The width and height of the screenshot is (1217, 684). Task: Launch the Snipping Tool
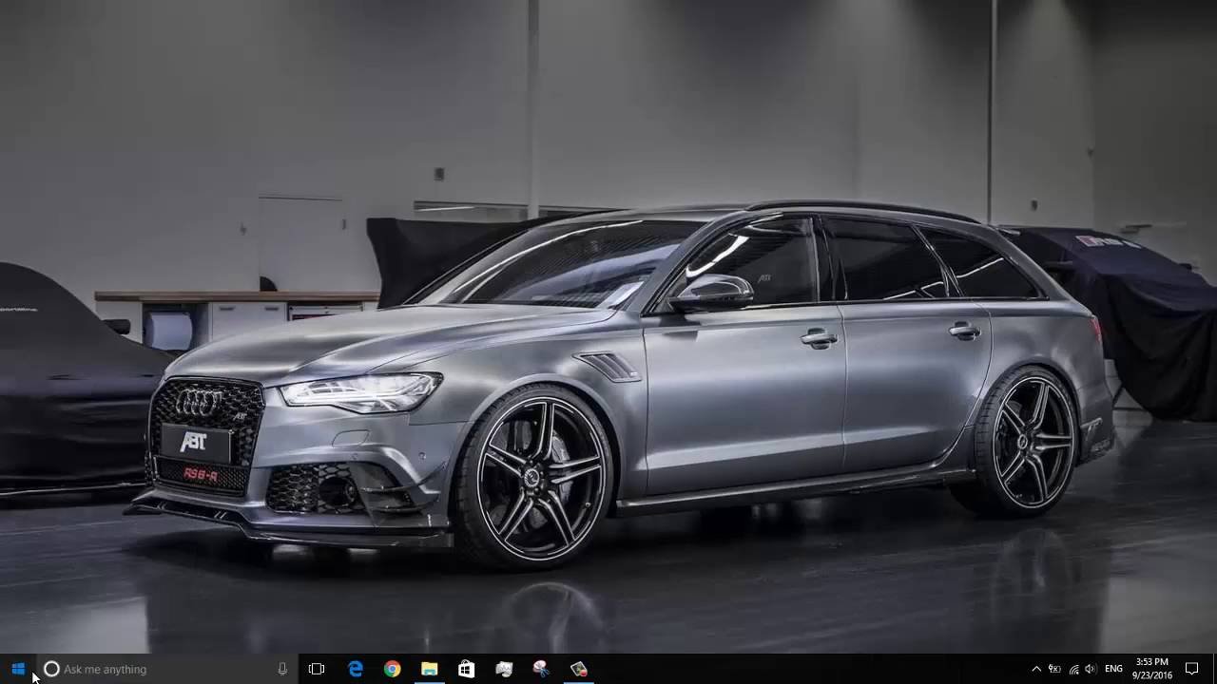(x=541, y=669)
